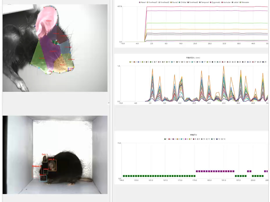Click the 437.8 y-axis maximum on the top chart
Image resolution: width=270 pixels, height=202 pixels.
120,6
